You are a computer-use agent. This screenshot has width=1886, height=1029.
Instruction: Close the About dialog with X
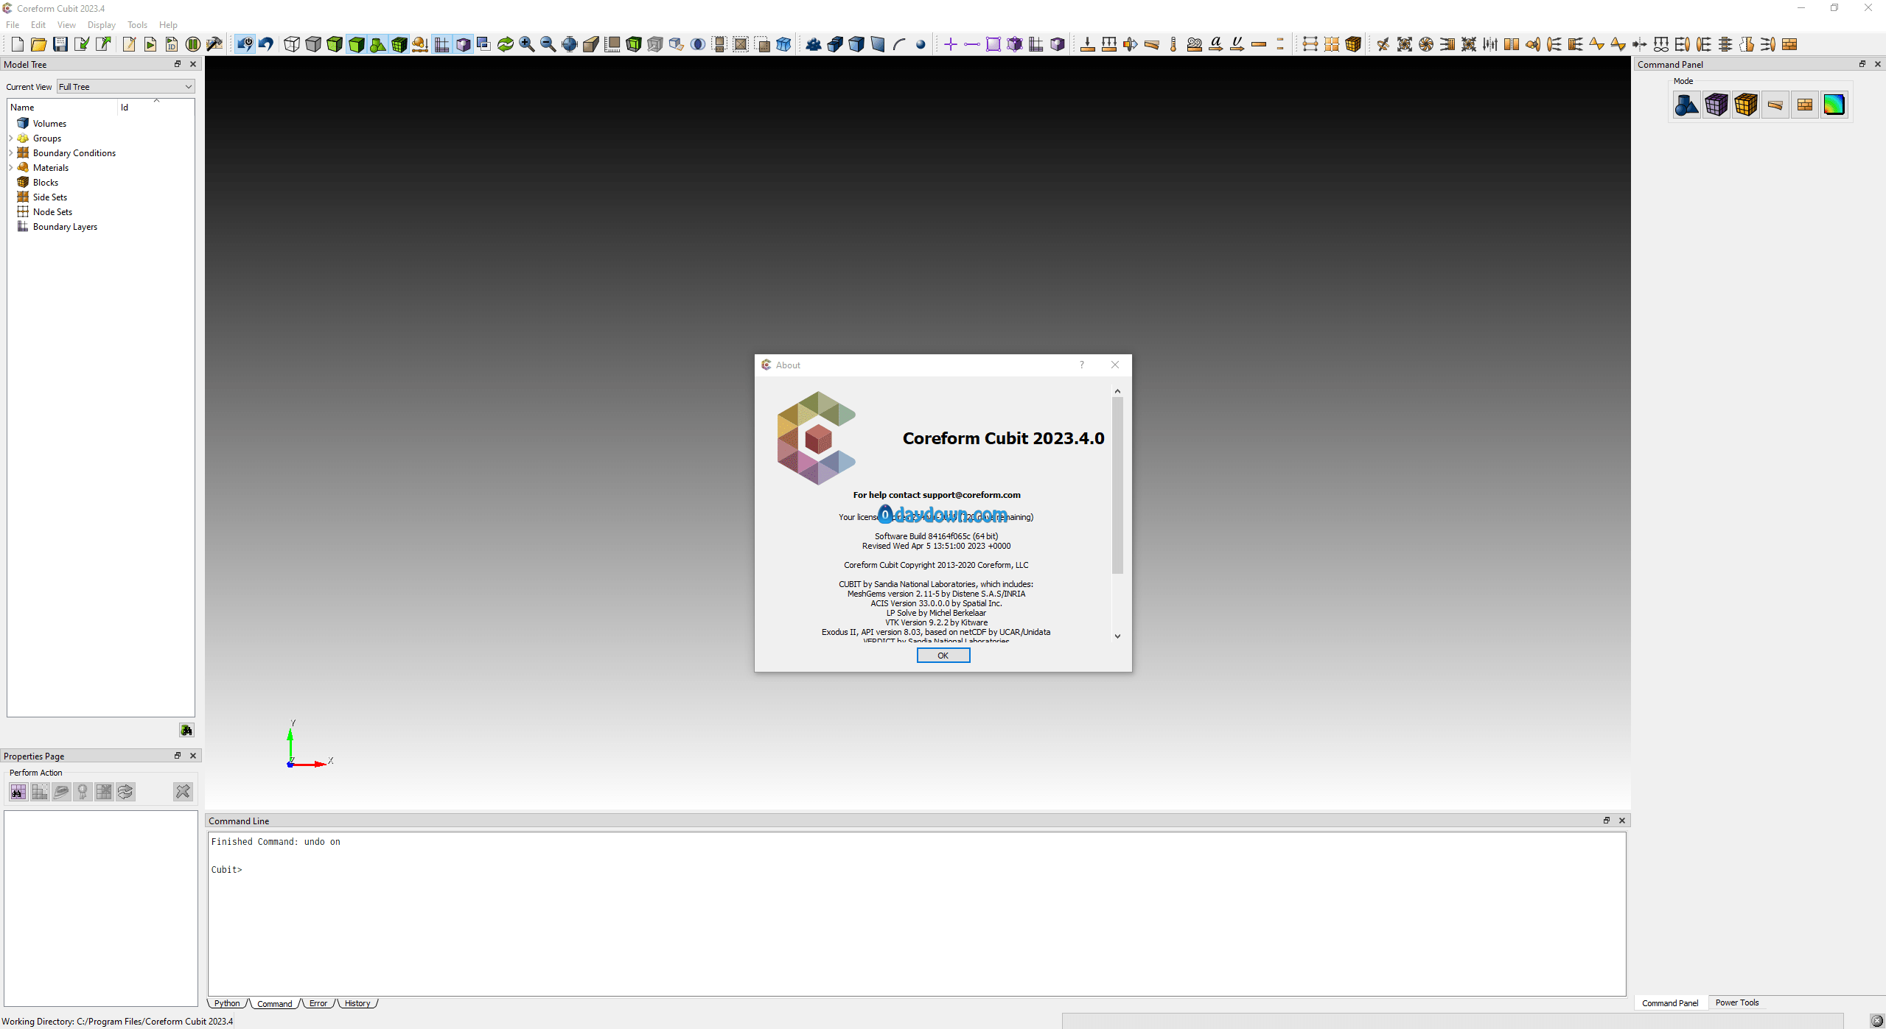[1115, 365]
